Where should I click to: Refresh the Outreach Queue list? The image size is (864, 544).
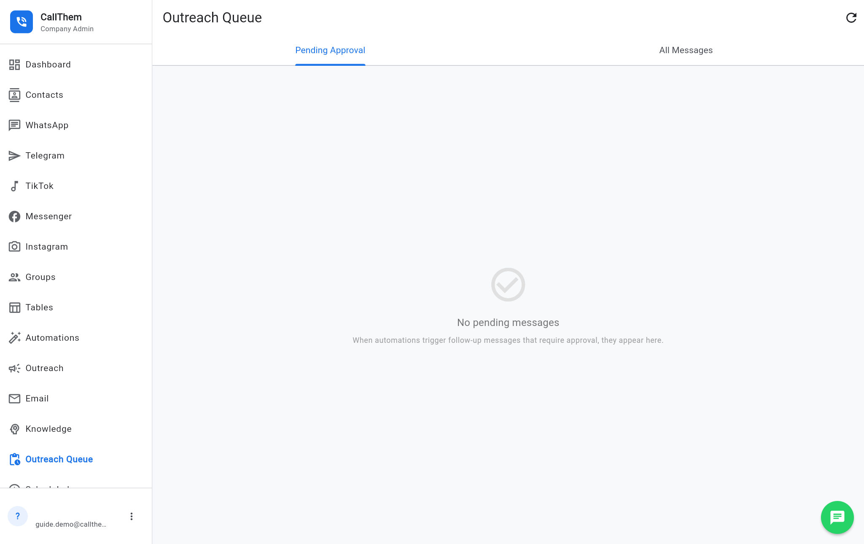[851, 18]
